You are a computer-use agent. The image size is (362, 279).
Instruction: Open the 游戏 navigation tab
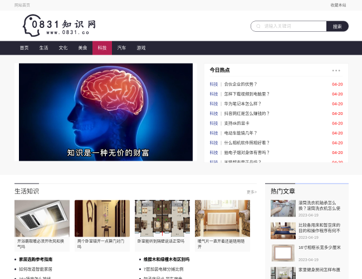141,48
